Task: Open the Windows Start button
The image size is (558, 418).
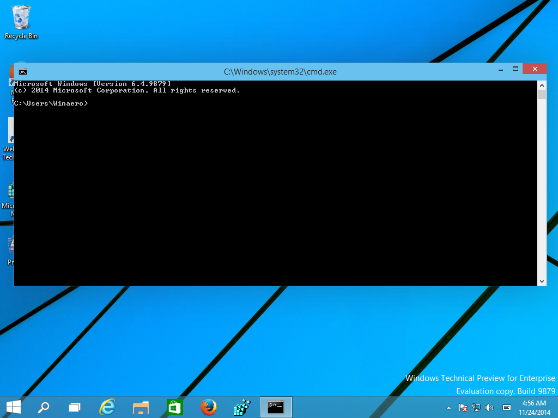Action: (x=14, y=407)
